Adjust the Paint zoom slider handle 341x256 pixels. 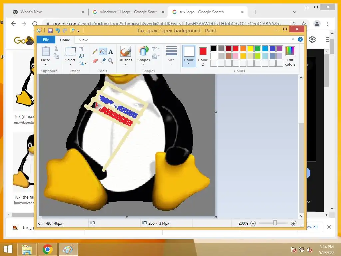275,223
